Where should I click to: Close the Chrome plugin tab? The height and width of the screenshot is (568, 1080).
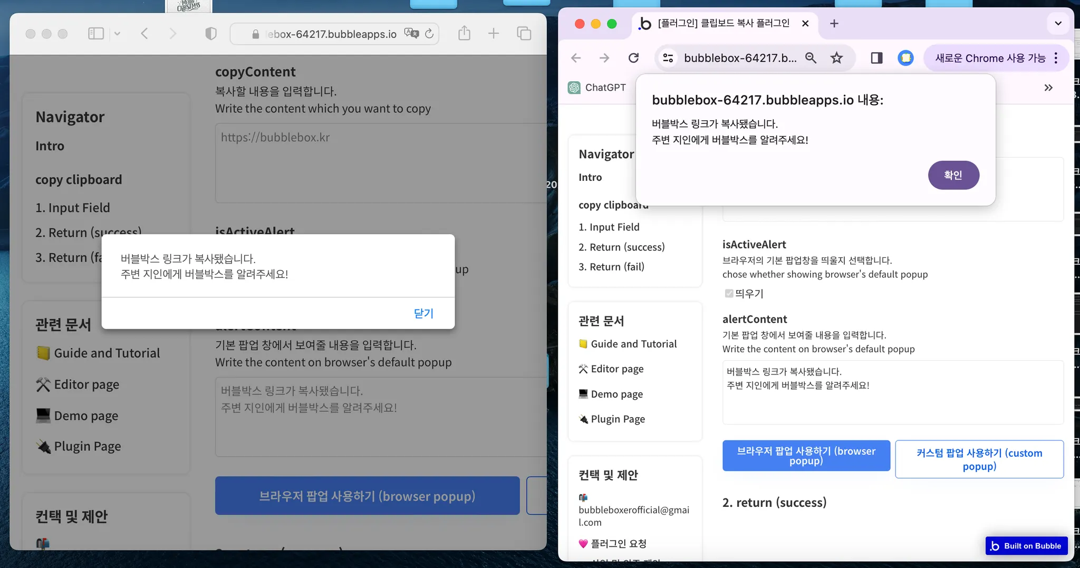tap(805, 23)
